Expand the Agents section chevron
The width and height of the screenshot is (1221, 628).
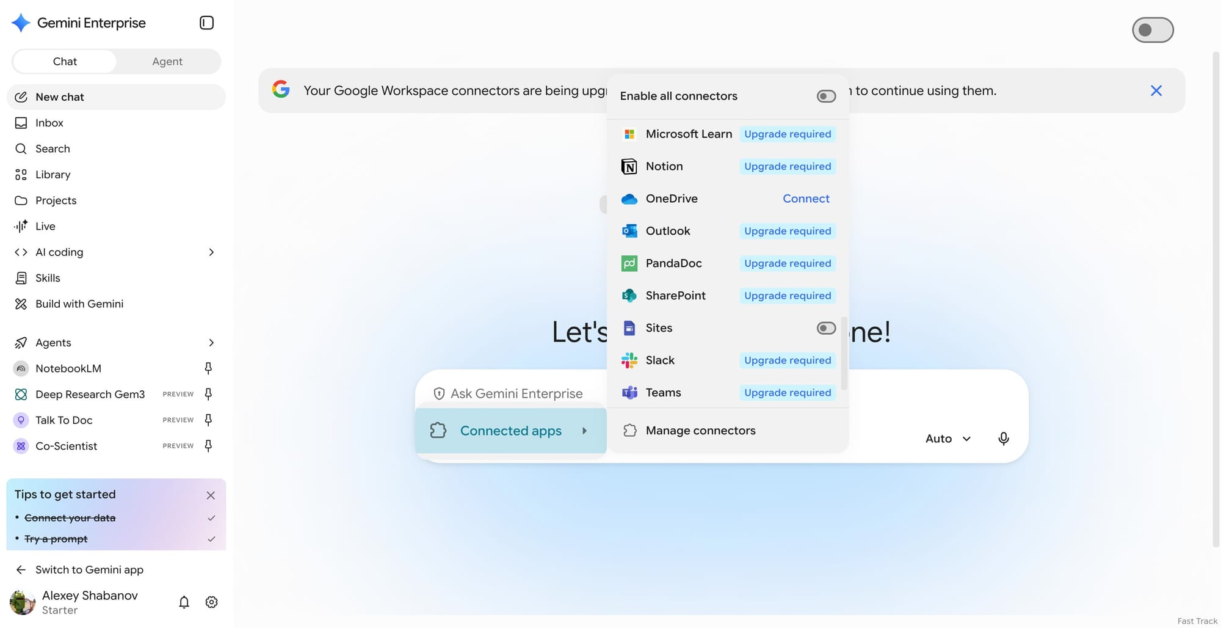pyautogui.click(x=211, y=343)
